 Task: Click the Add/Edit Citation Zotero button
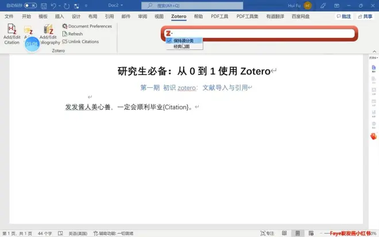coord(11,34)
